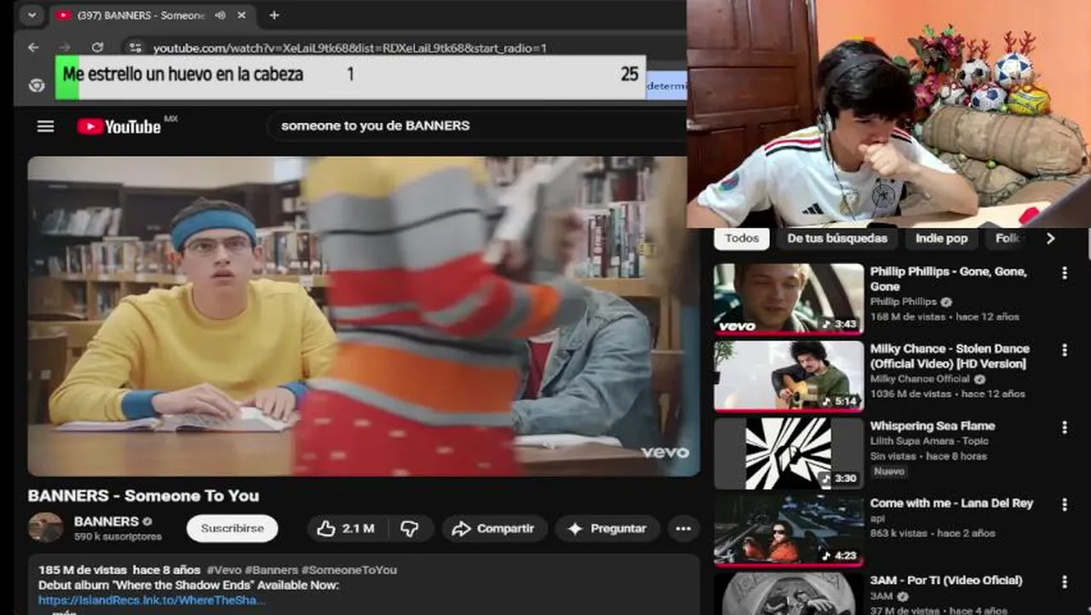The width and height of the screenshot is (1091, 615).
Task: Go back with the browser back arrow
Action: (x=33, y=48)
